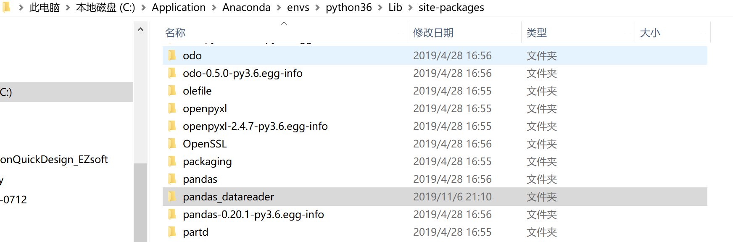Open the pandas folder icon
733x242 pixels.
(172, 179)
